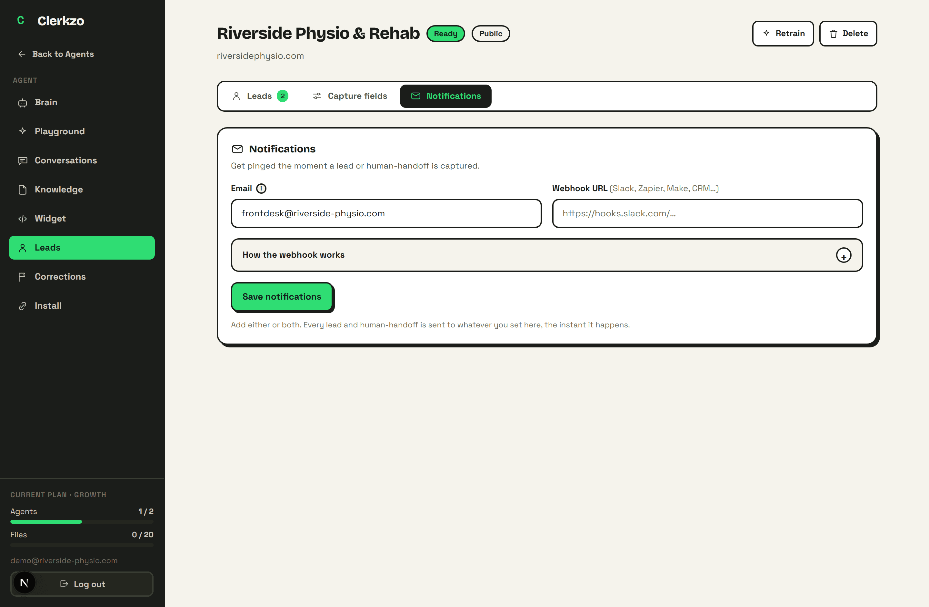The width and height of the screenshot is (929, 607).
Task: Click the Riverside Physio & Rehab title
Action: click(x=318, y=33)
